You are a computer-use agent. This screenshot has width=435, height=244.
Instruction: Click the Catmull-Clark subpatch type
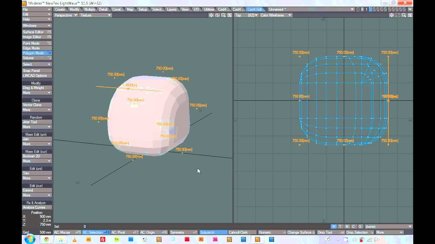(x=242, y=232)
